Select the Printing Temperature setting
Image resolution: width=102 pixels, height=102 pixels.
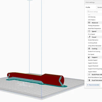94,25
